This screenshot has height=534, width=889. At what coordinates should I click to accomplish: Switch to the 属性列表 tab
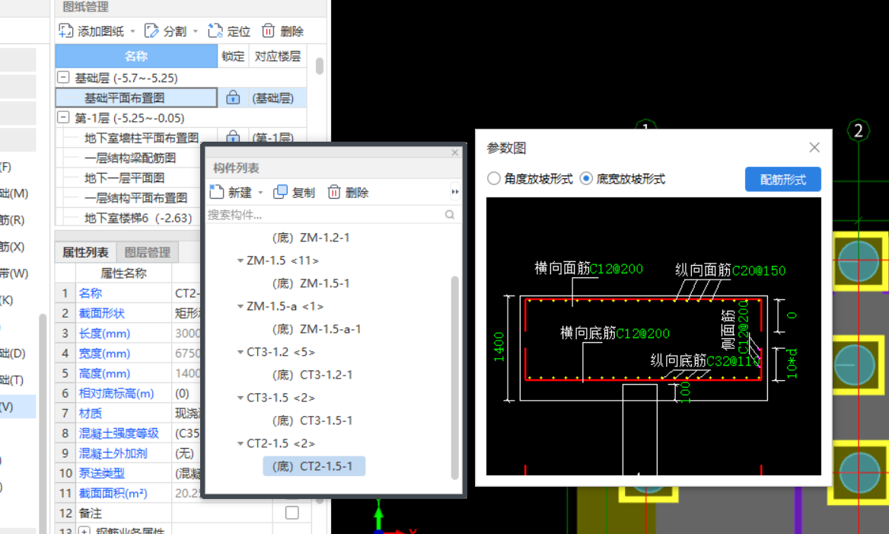[x=85, y=252]
